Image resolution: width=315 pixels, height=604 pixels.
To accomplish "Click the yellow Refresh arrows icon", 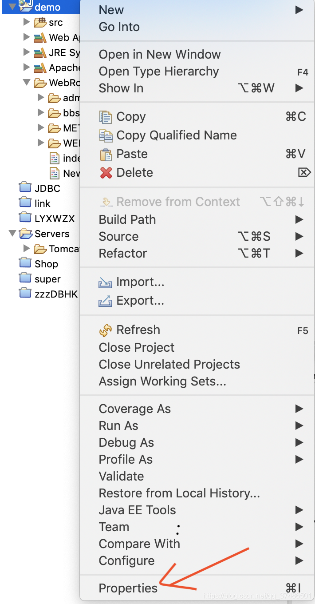I will (106, 330).
